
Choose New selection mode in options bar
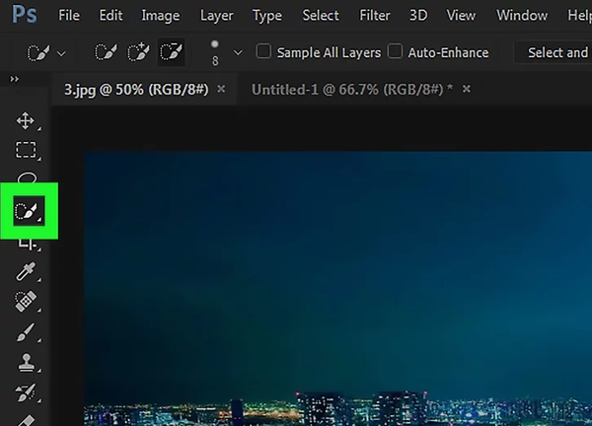106,52
